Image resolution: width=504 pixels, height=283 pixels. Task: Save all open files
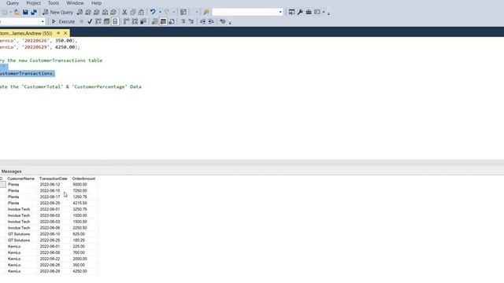point(33,13)
